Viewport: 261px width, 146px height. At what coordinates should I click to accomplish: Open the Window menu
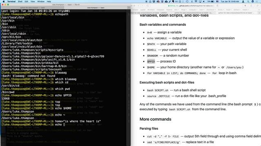[x=41, y=2]
